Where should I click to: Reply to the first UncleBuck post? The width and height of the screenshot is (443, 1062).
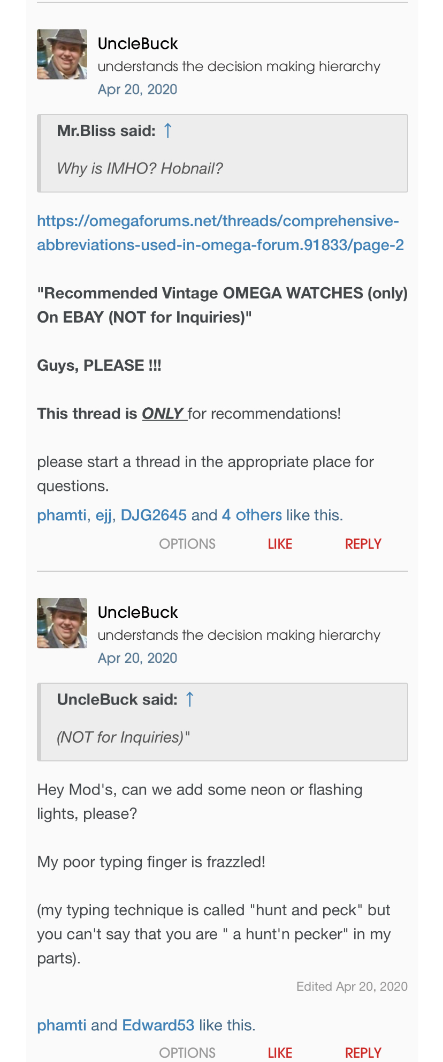(x=363, y=544)
